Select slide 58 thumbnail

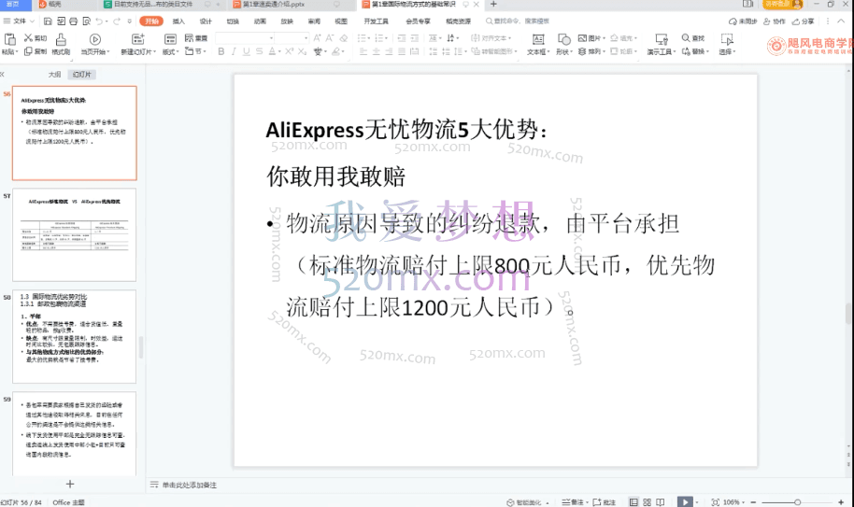click(74, 336)
